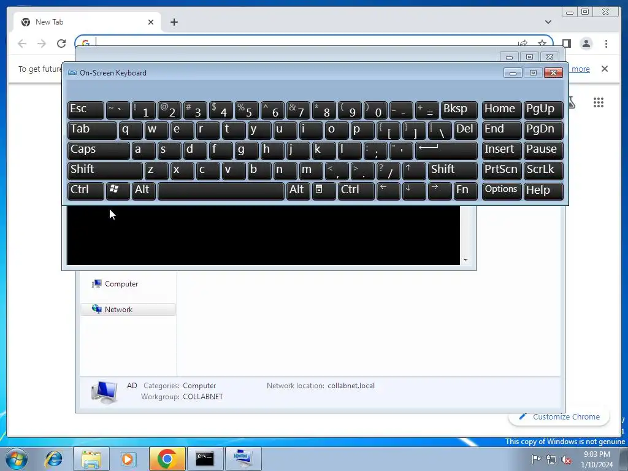
Task: Click the Help key
Action: click(x=543, y=191)
